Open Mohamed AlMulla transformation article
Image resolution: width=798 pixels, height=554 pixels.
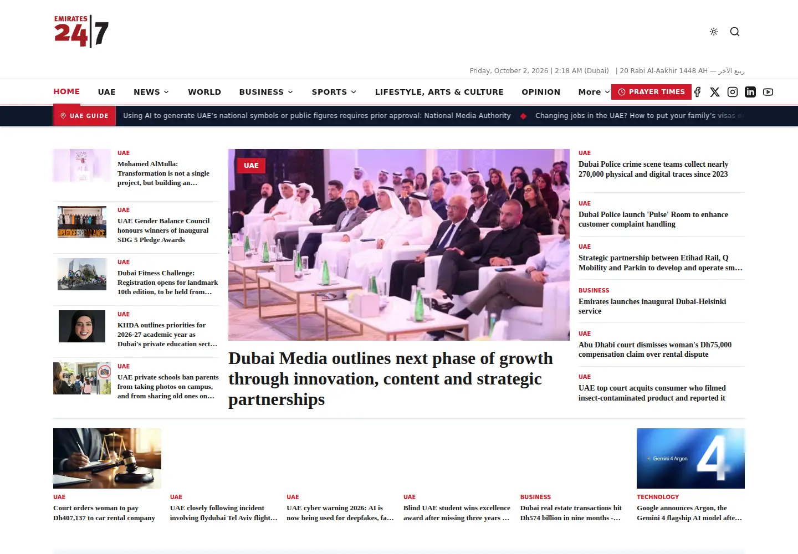tap(163, 173)
